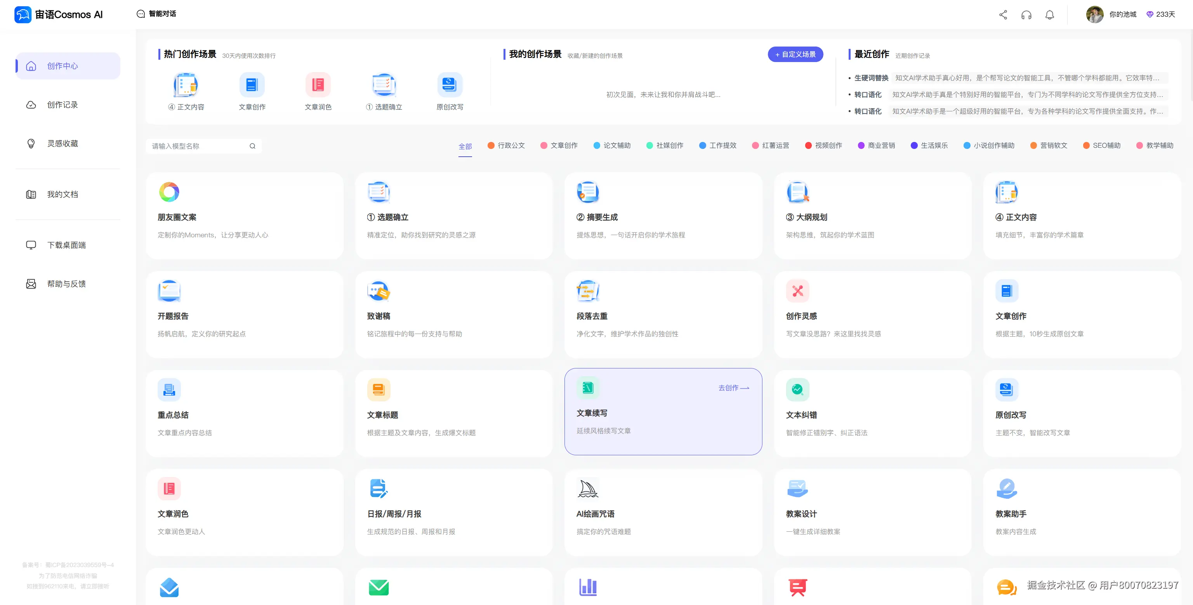The image size is (1193, 605).
Task: Open customer support via the headset icon
Action: tap(1026, 15)
